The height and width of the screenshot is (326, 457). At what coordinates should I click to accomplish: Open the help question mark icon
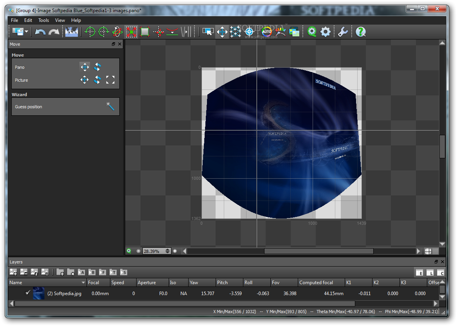tap(361, 32)
